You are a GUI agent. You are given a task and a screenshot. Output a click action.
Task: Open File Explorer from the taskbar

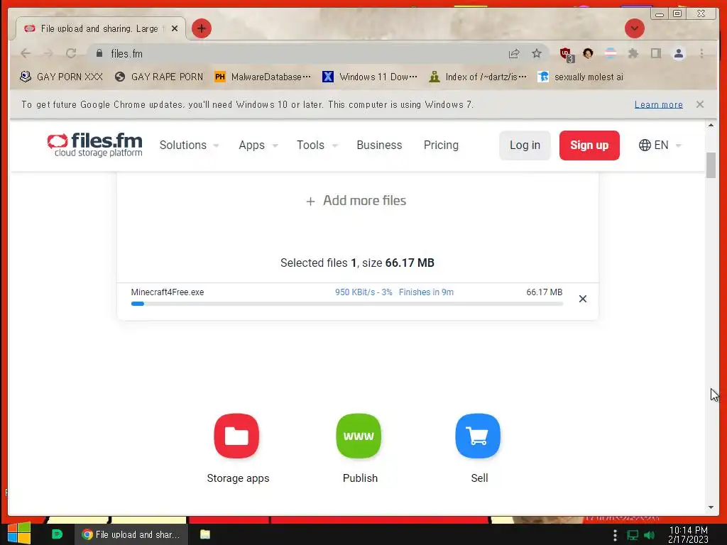pyautogui.click(x=205, y=534)
